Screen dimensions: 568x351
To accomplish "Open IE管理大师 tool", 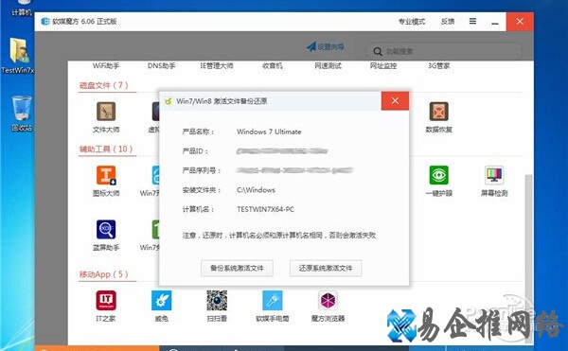I will click(x=217, y=66).
